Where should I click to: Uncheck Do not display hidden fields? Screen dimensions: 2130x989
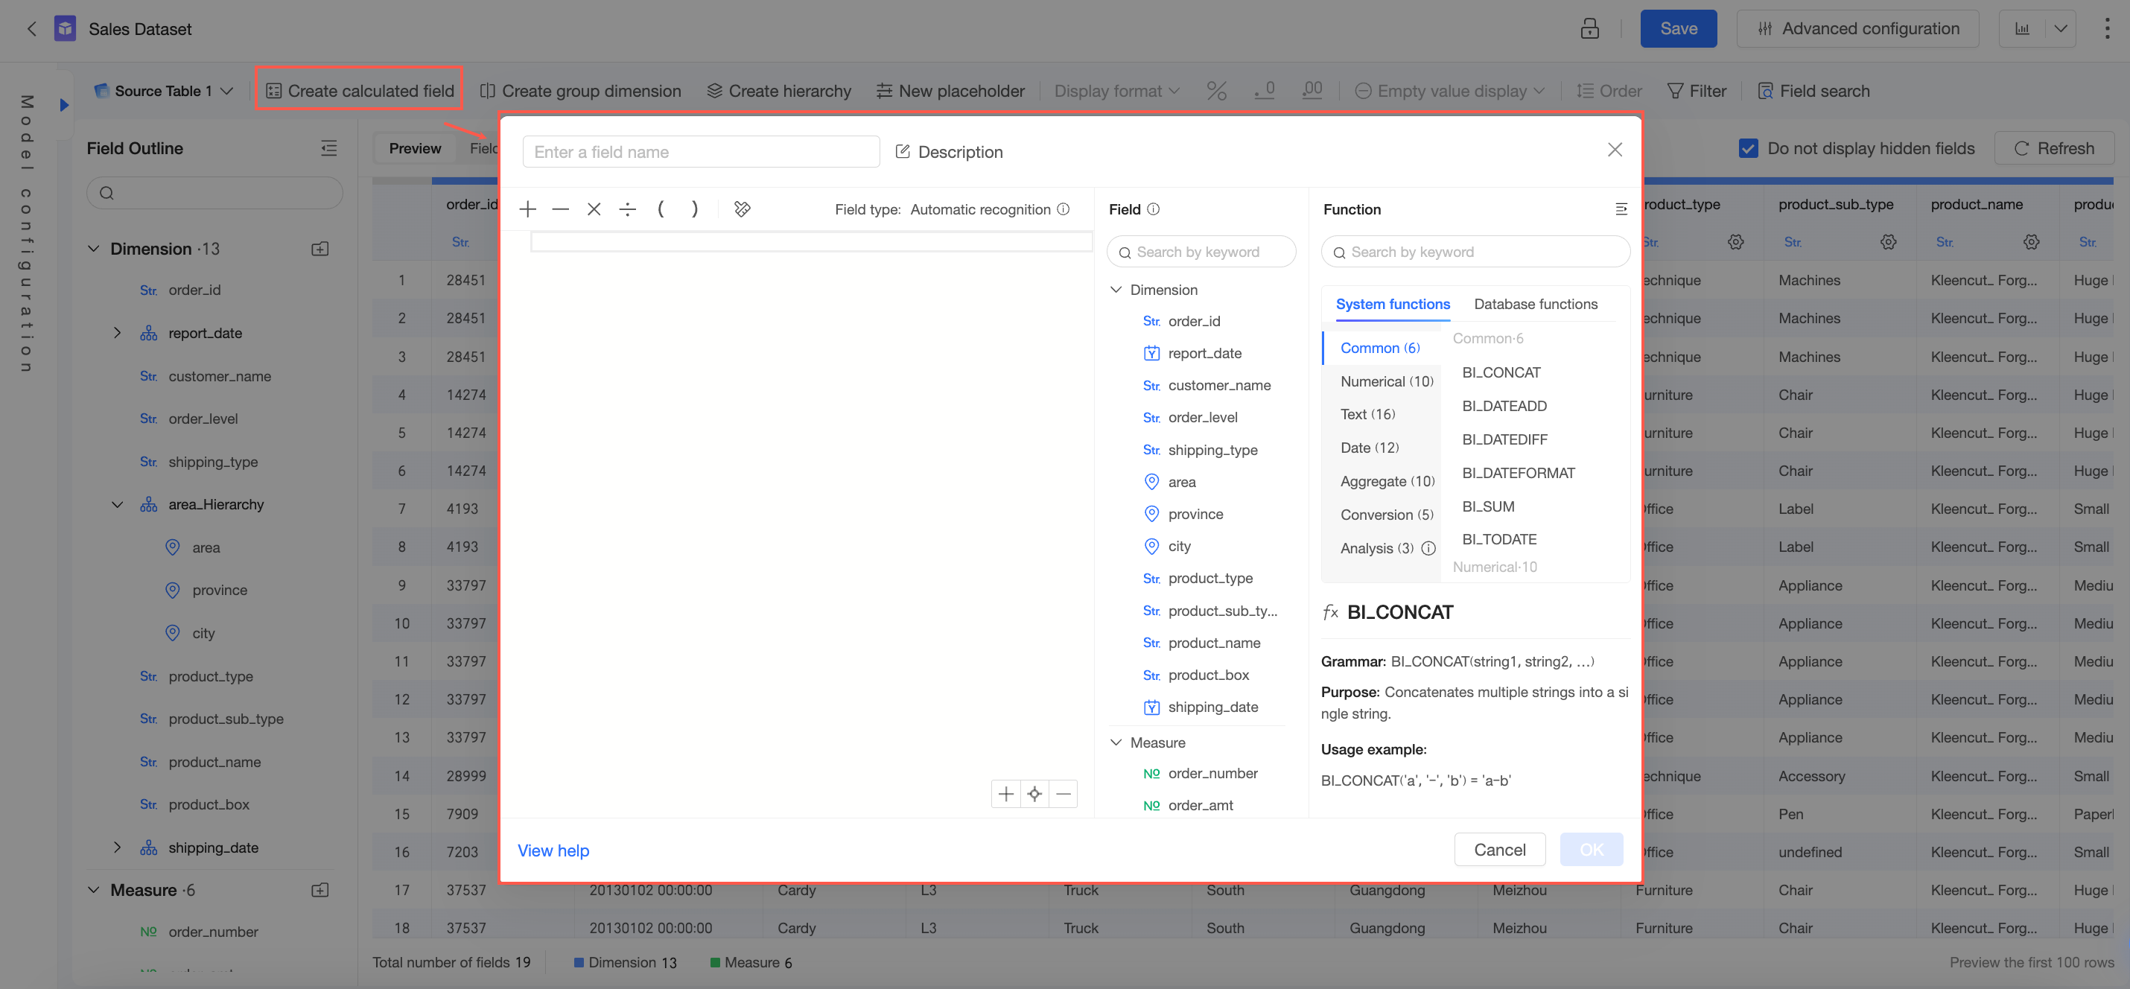click(1748, 149)
